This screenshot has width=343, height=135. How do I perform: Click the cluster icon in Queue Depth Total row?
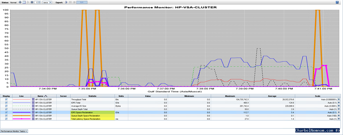(33, 109)
